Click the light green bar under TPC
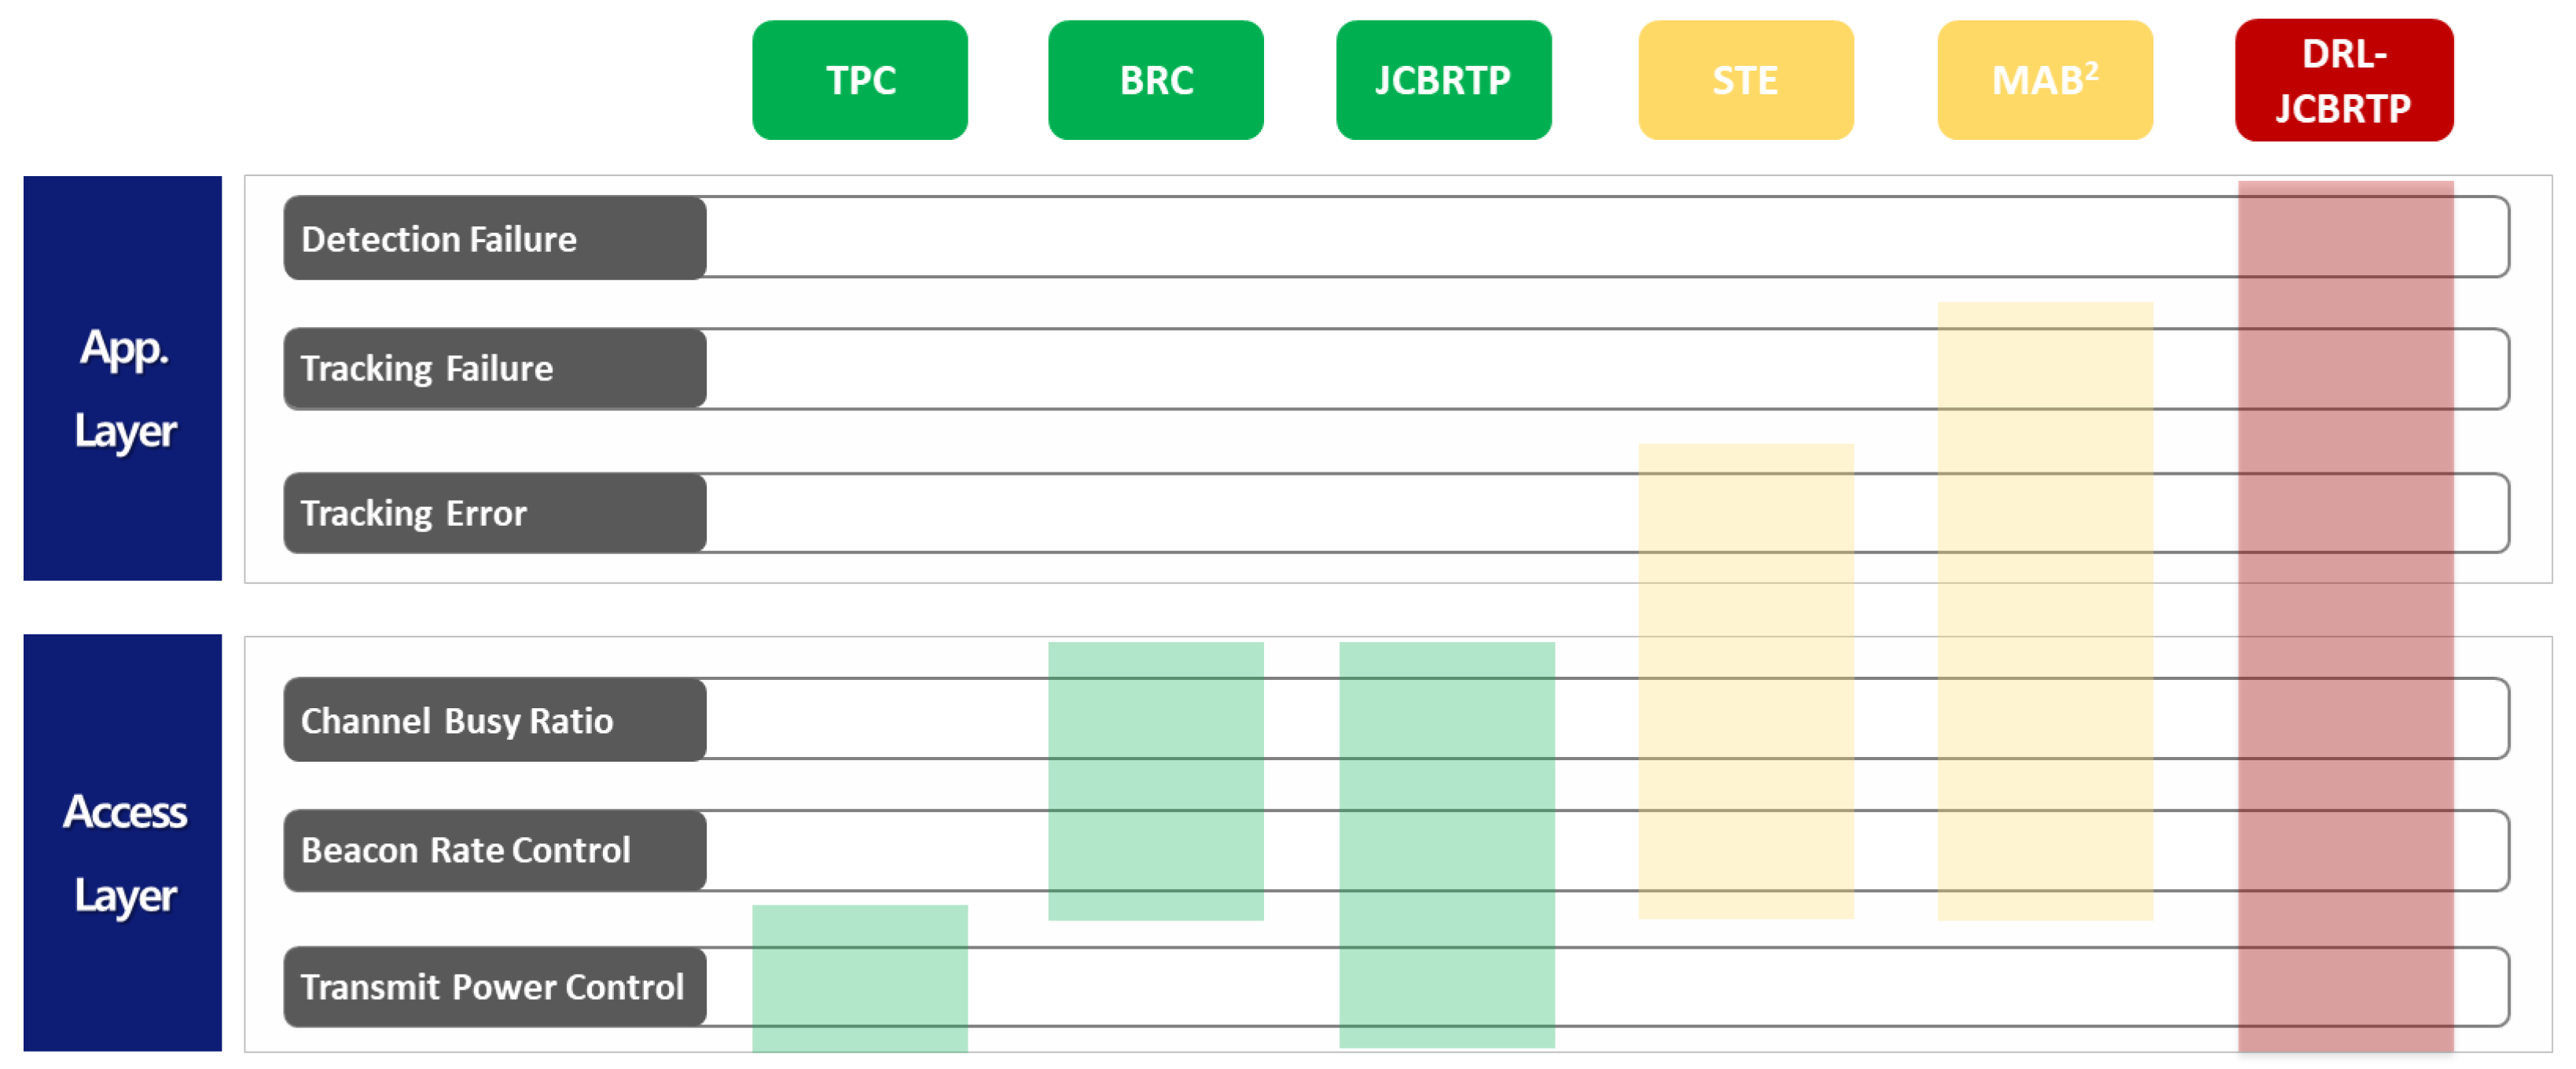Image resolution: width=2576 pixels, height=1069 pixels. pos(859,978)
